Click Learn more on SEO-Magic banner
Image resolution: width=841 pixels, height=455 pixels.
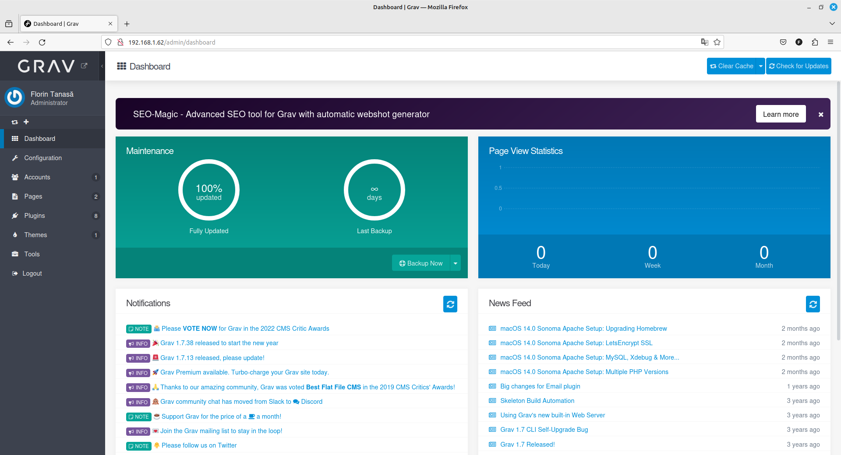point(781,114)
